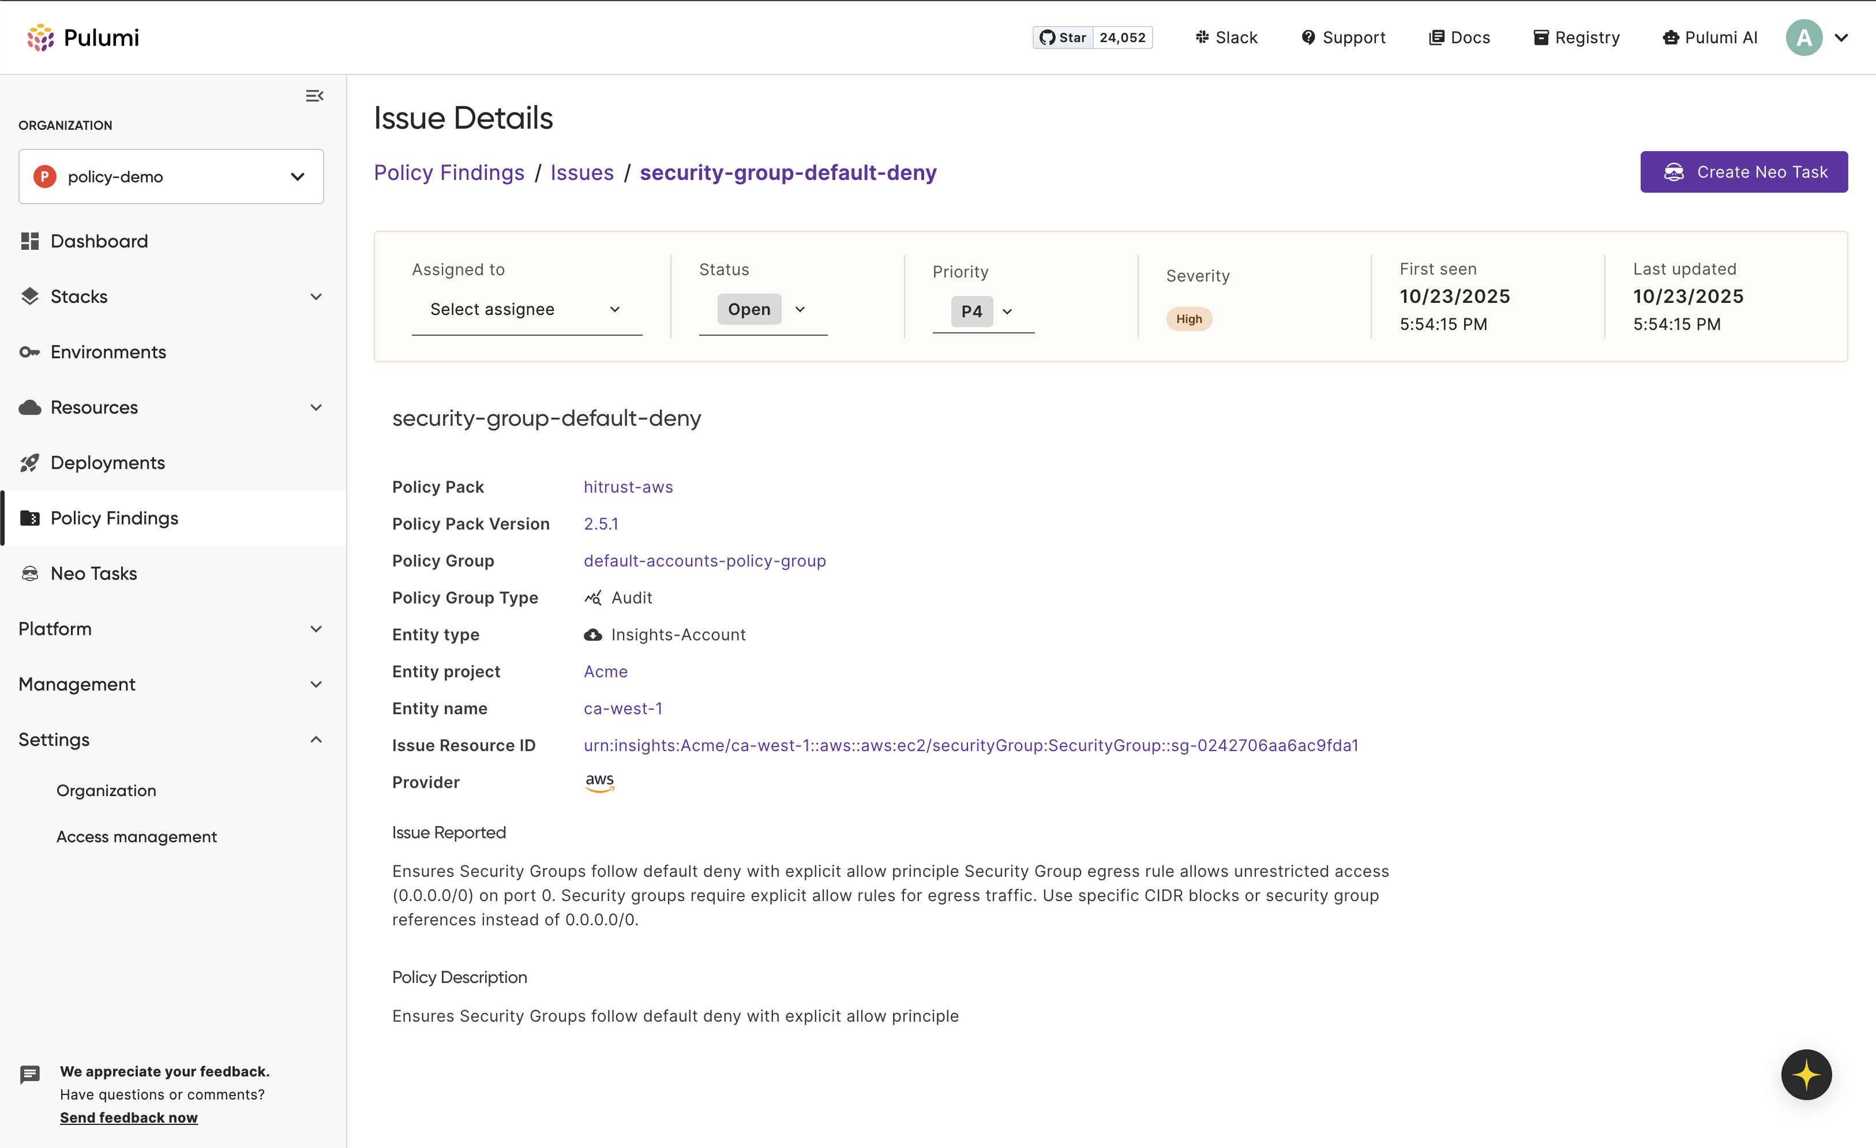Screen dimensions: 1876x1148
Task: Click the Pulumi AI sparkle icon bottom right
Action: (1806, 1074)
